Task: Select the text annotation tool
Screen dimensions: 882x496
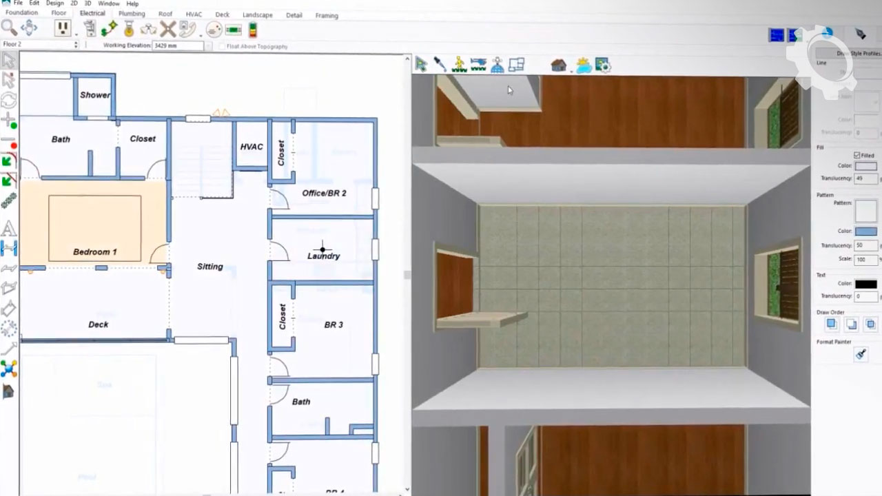Action: point(9,228)
